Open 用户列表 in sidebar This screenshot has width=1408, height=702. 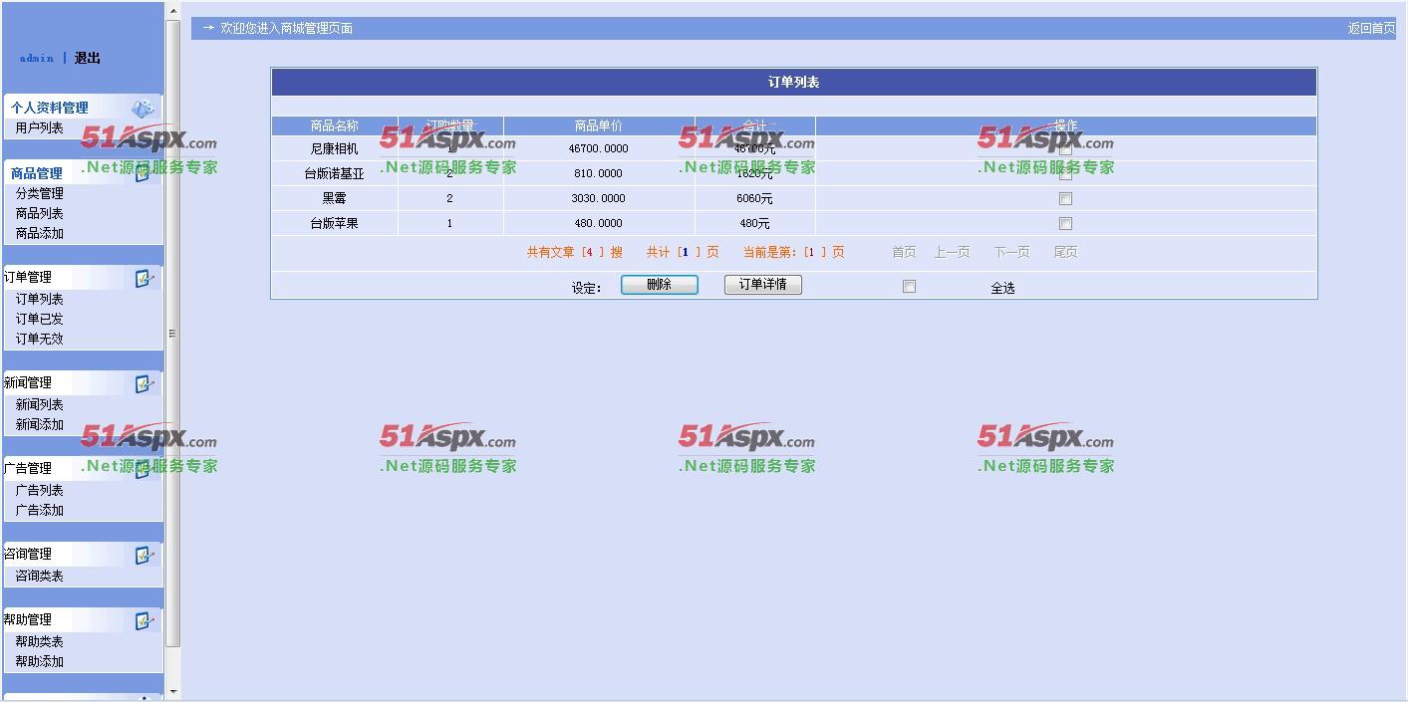tap(40, 127)
